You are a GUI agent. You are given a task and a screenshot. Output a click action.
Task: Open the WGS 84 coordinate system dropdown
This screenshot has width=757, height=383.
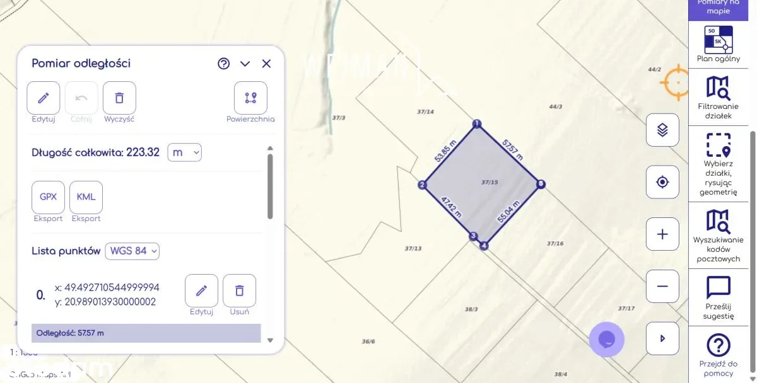132,251
